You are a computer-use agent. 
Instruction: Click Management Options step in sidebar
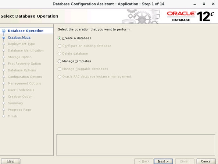(25, 83)
